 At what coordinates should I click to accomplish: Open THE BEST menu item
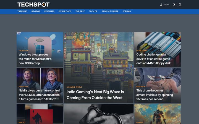80,11
